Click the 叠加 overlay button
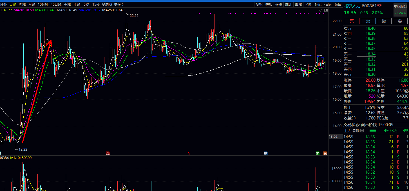 click(x=269, y=4)
